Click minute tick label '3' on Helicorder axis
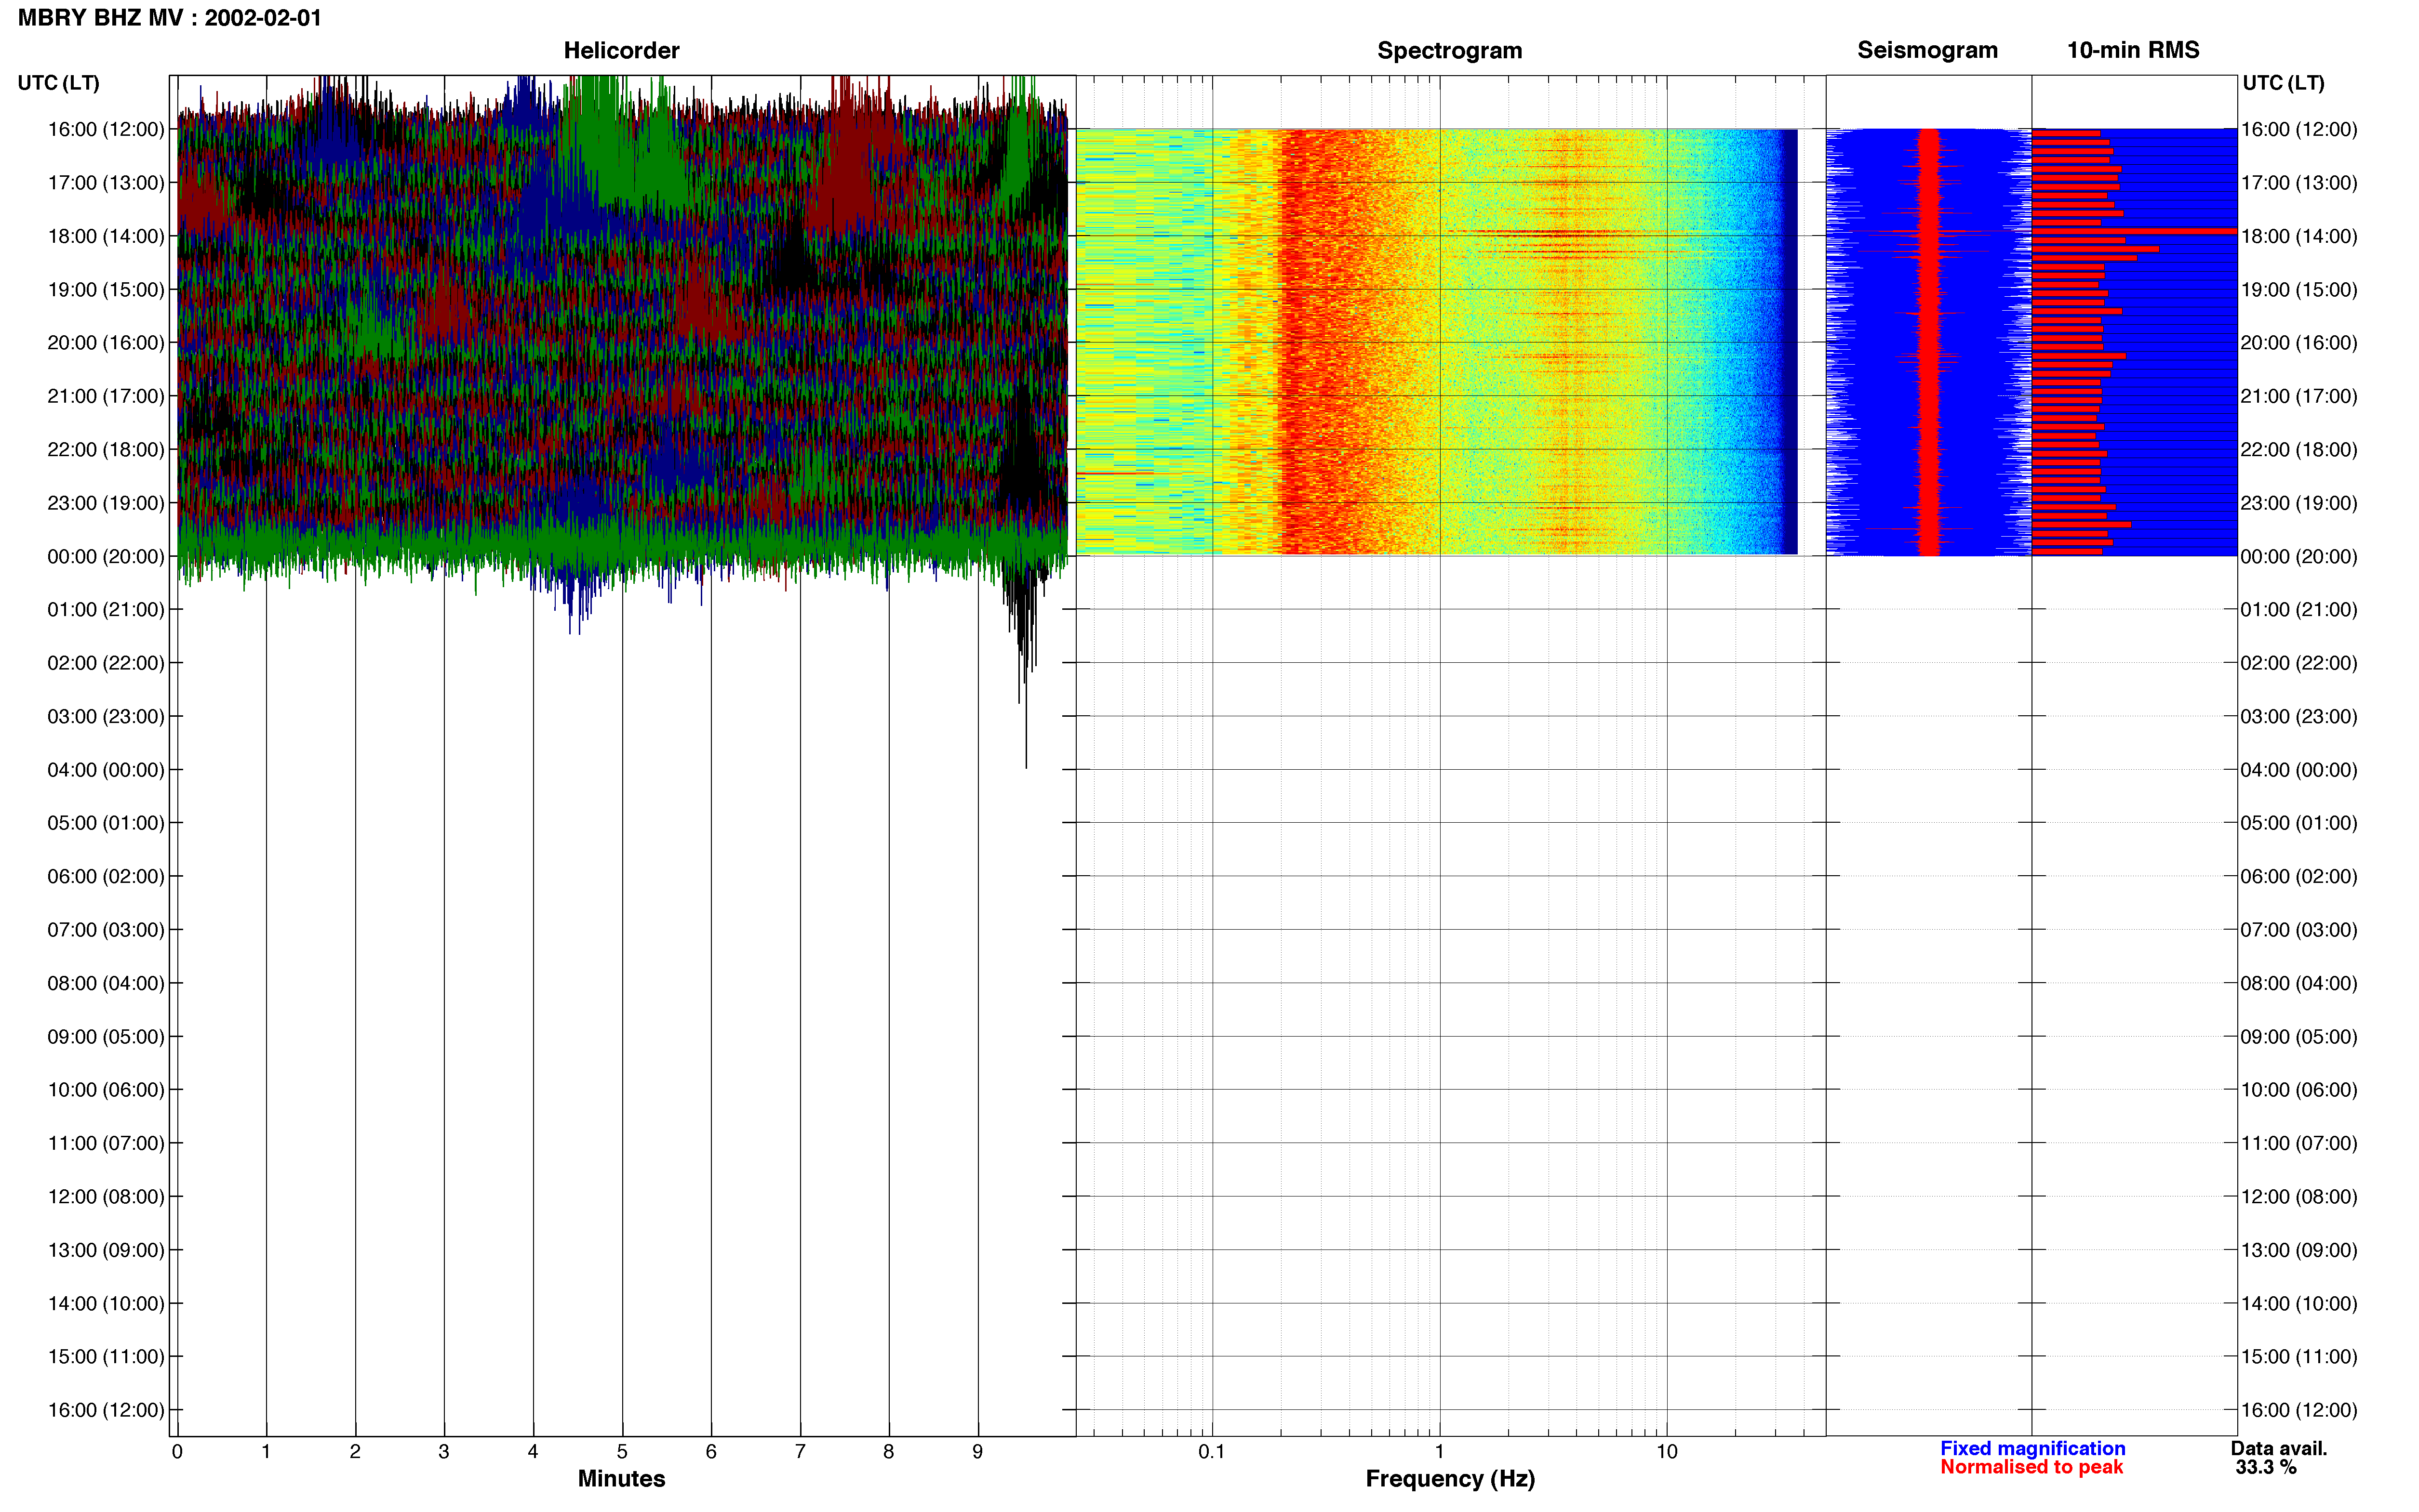This screenshot has height=1512, width=2419. (444, 1451)
